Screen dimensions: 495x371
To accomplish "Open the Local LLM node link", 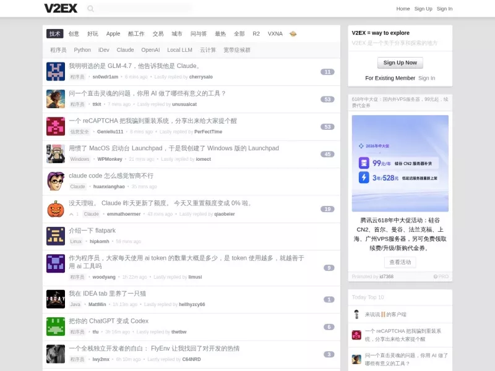I will coord(179,50).
